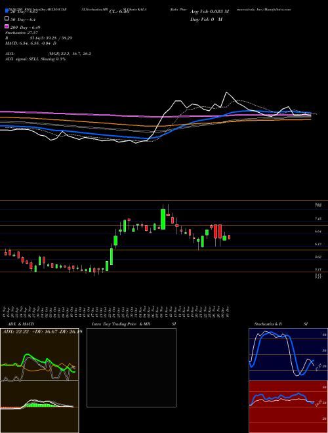
Task: Click the 'Avg Vol: 0.033 M' text
Action: click(209, 12)
